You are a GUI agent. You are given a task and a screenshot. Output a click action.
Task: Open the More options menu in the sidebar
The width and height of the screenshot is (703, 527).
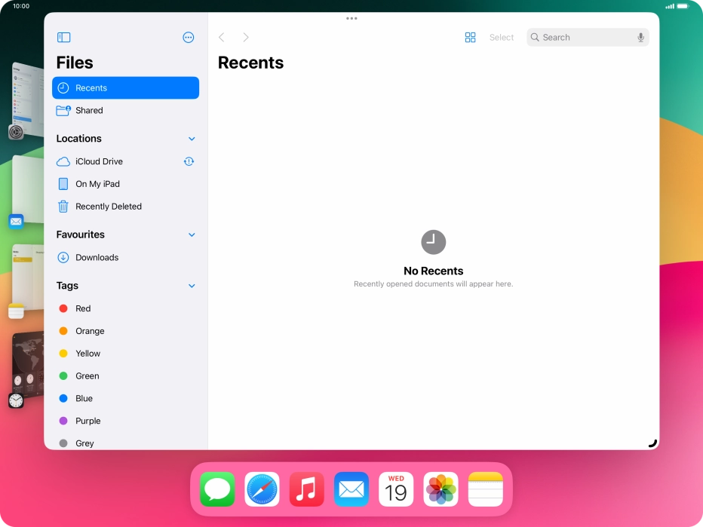click(189, 37)
